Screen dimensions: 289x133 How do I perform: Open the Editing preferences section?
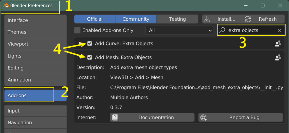pos(35,68)
